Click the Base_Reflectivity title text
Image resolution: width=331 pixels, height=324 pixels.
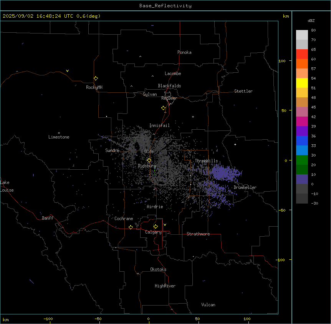[x=165, y=6]
